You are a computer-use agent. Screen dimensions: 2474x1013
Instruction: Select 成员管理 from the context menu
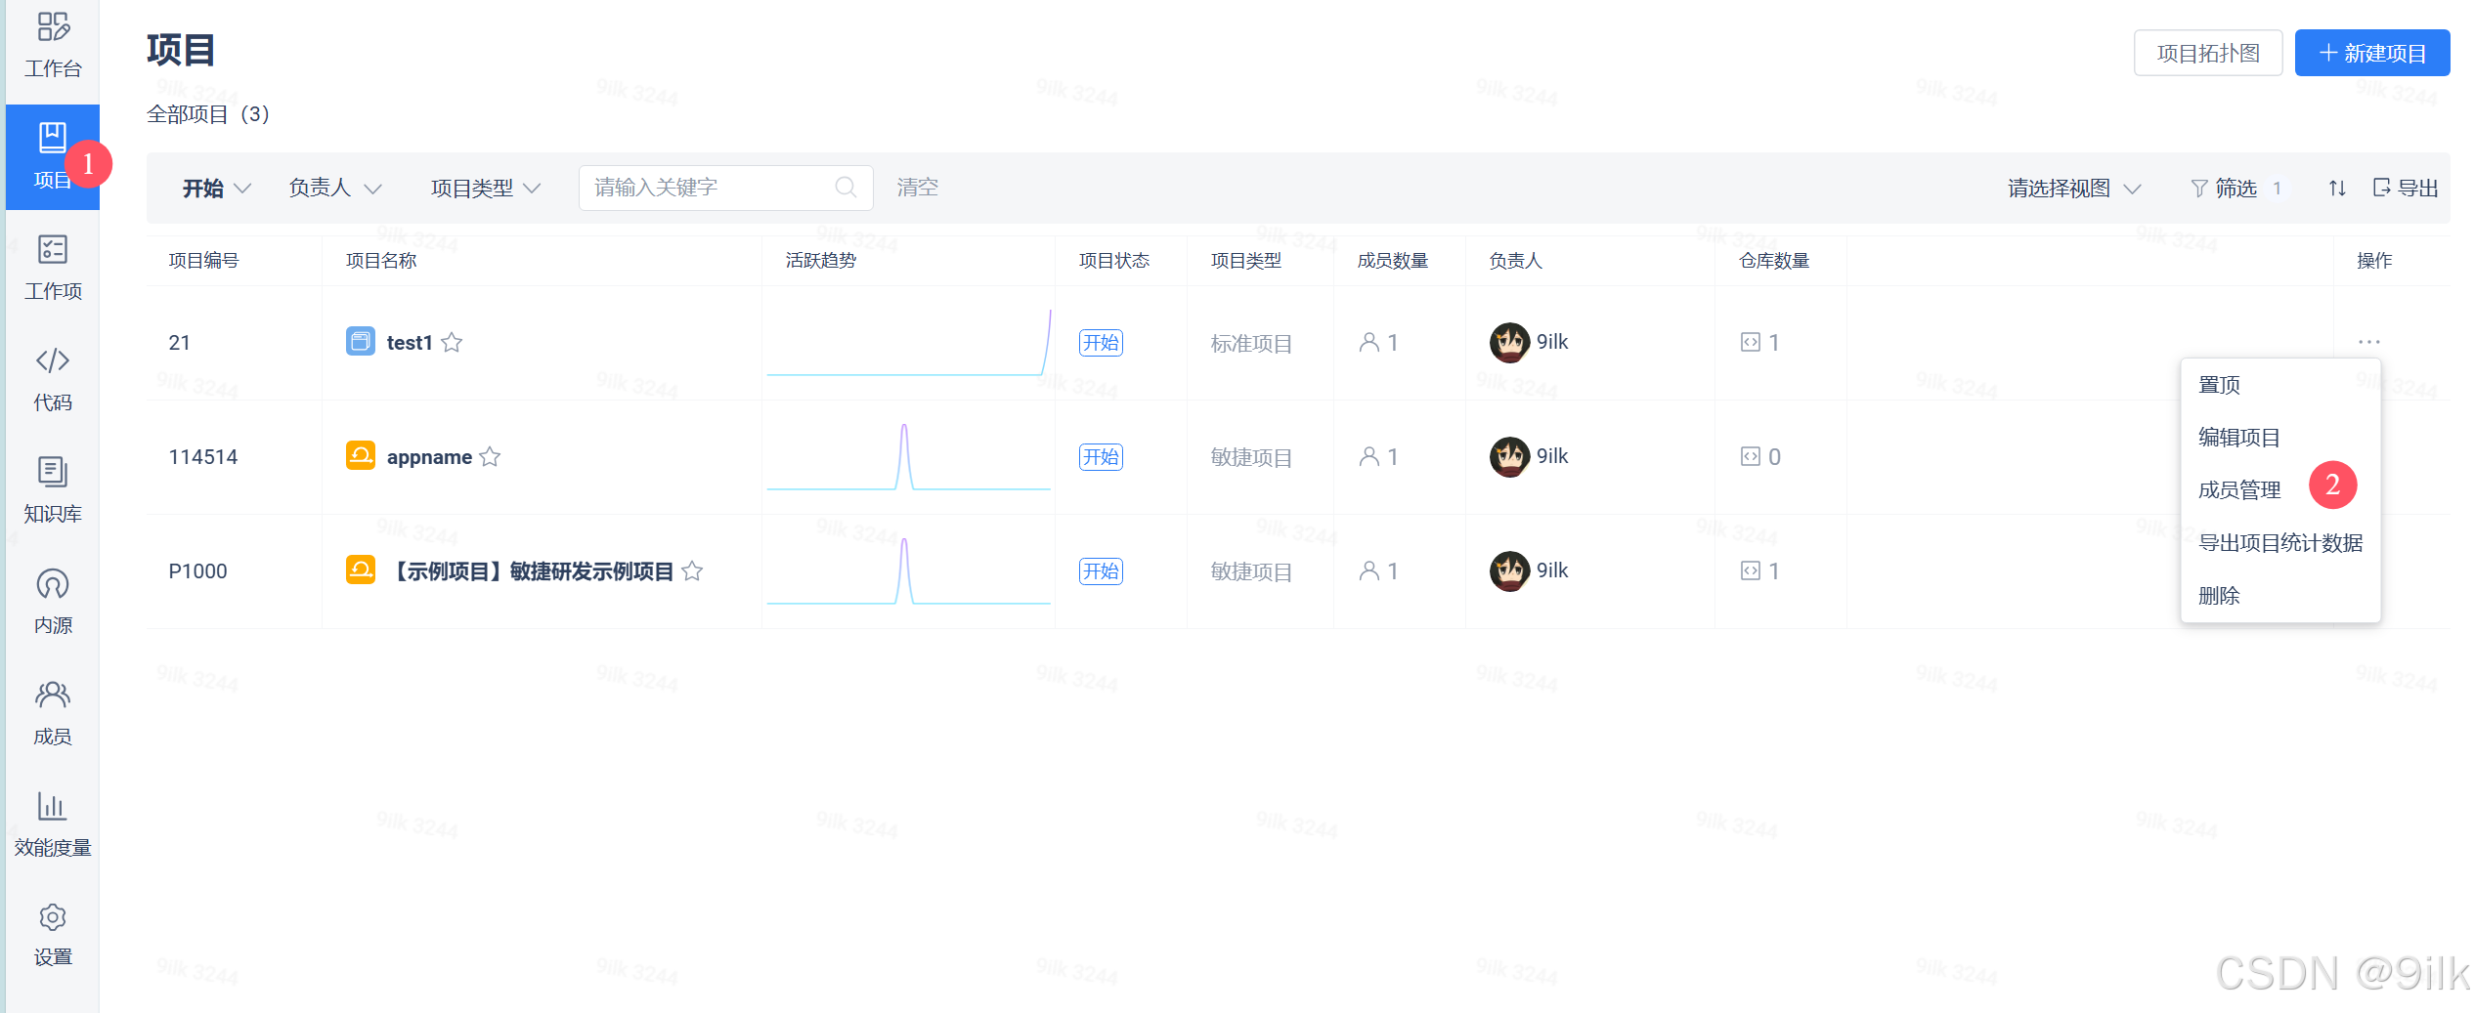tap(2280, 490)
